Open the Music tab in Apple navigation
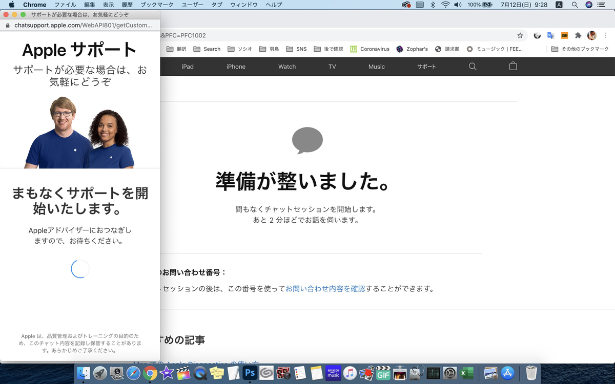The height and width of the screenshot is (384, 615). [377, 67]
